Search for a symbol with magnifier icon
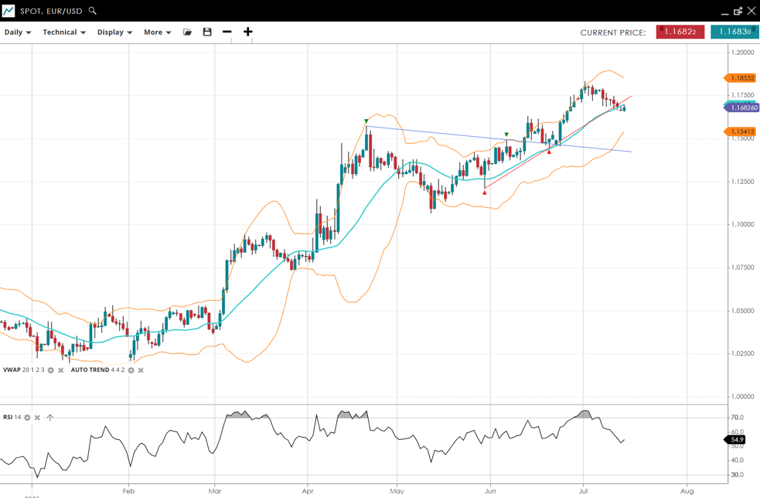 tap(93, 11)
